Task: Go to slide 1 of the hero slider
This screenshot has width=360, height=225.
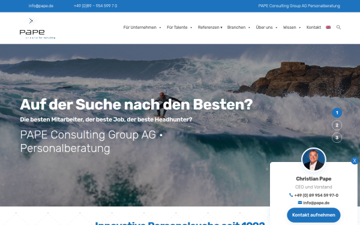Action: point(337,113)
